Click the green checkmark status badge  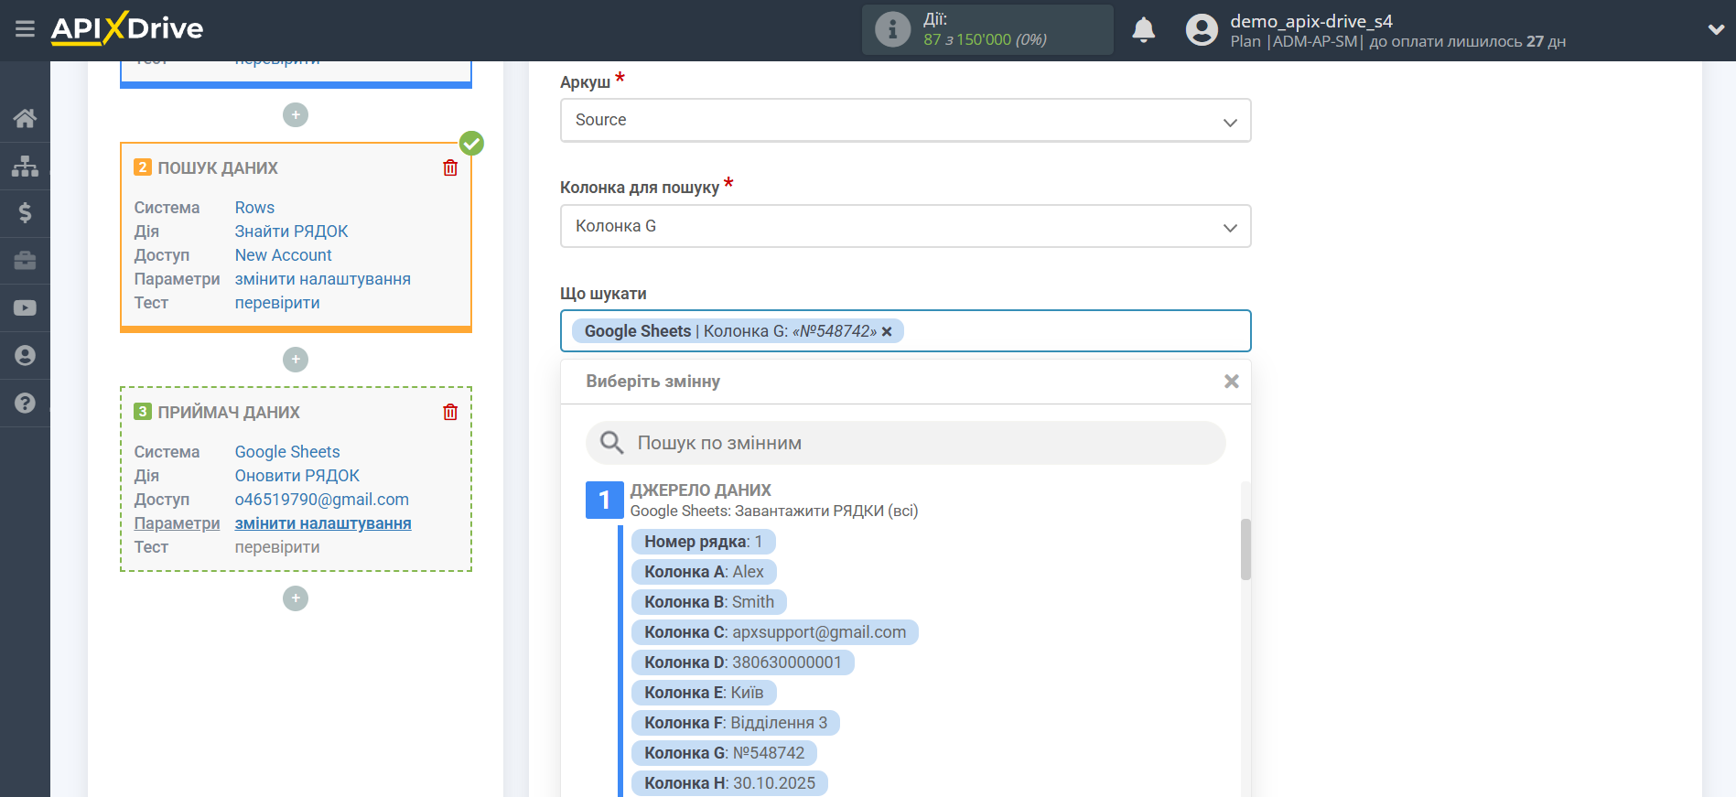click(471, 144)
